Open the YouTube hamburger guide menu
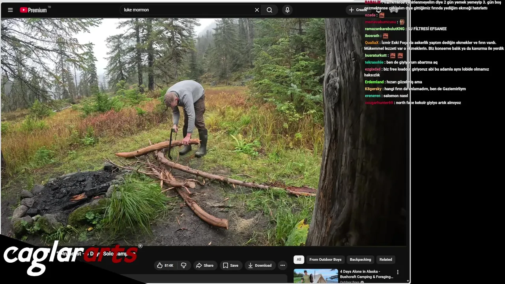The image size is (505, 284). 10,10
